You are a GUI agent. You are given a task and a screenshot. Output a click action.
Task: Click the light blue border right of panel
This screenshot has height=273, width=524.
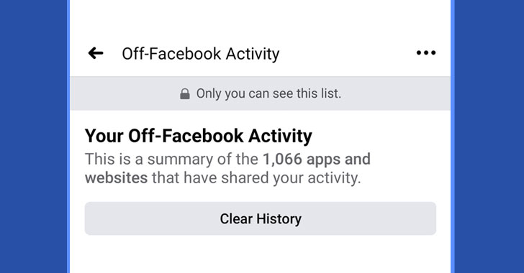pos(453,136)
